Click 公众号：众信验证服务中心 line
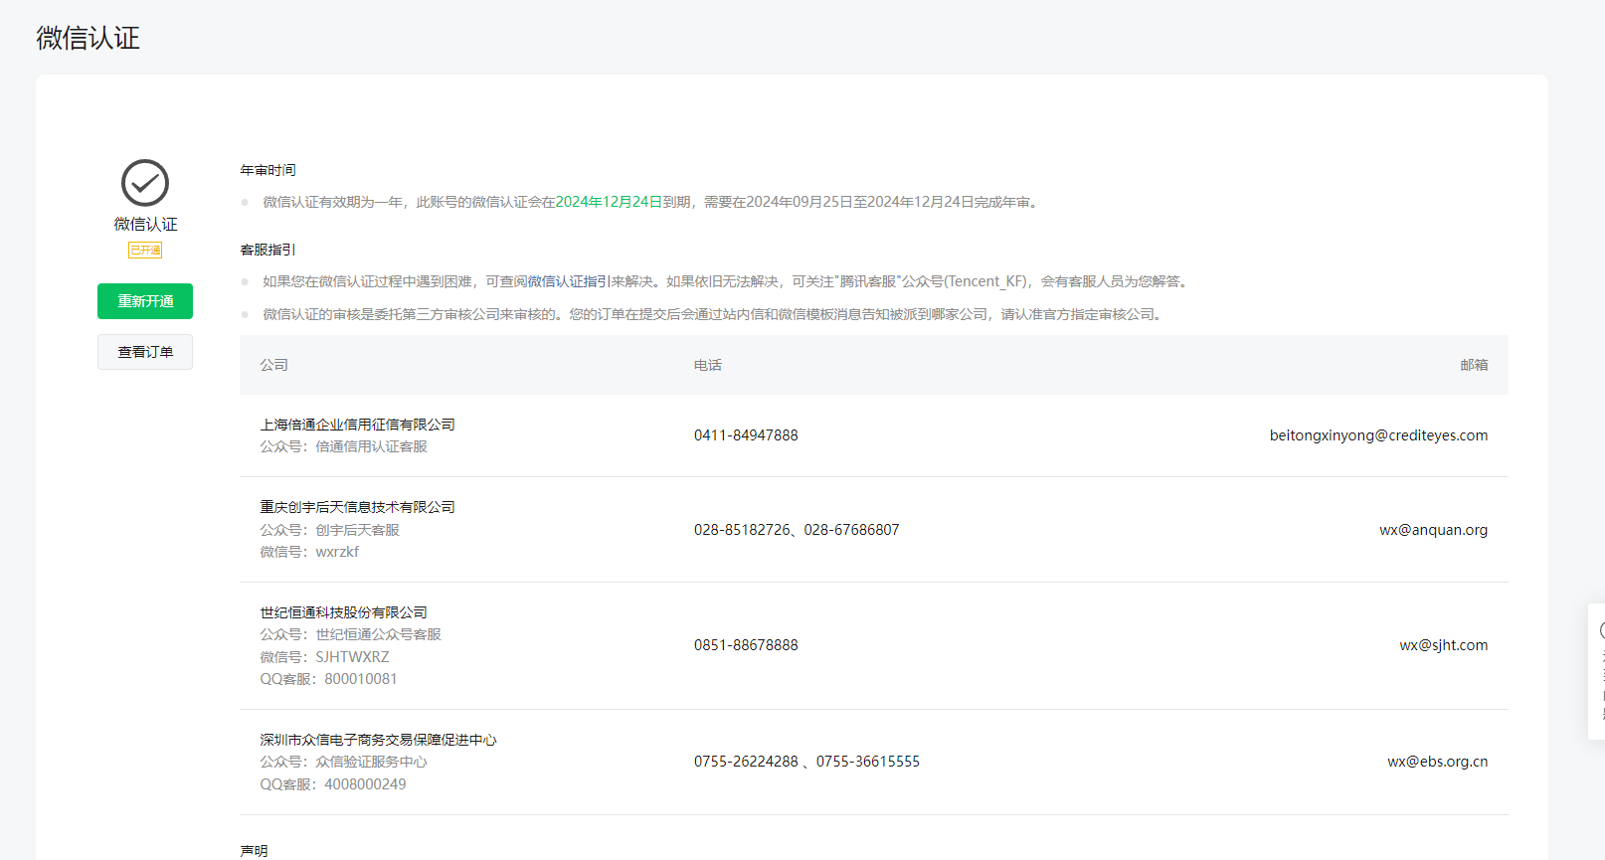1605x860 pixels. (x=344, y=762)
